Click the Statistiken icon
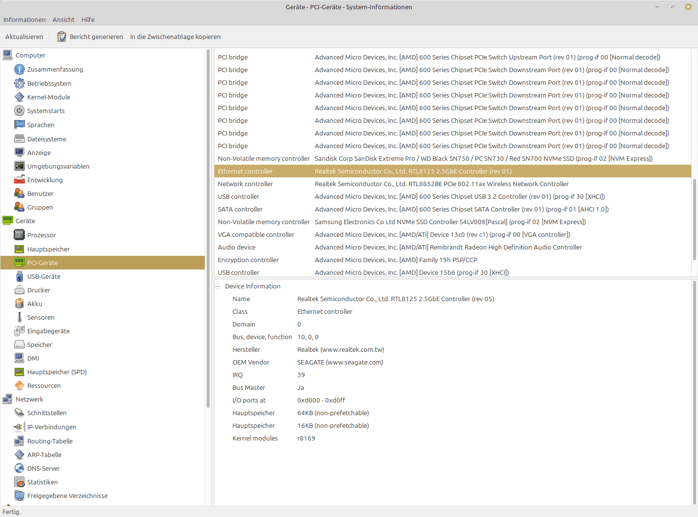This screenshot has height=517, width=698. tap(19, 482)
